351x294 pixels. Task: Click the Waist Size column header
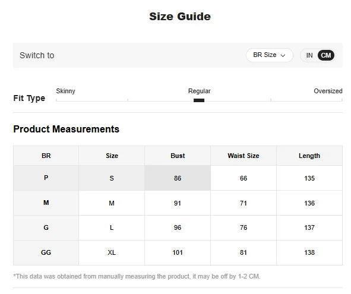pyautogui.click(x=244, y=156)
